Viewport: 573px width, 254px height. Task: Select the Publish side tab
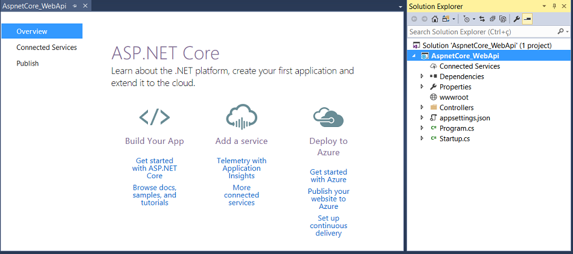click(27, 63)
